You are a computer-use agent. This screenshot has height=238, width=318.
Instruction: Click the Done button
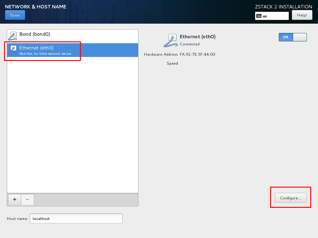15,15
